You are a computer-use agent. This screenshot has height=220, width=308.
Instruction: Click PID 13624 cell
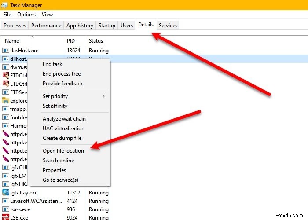click(73, 51)
